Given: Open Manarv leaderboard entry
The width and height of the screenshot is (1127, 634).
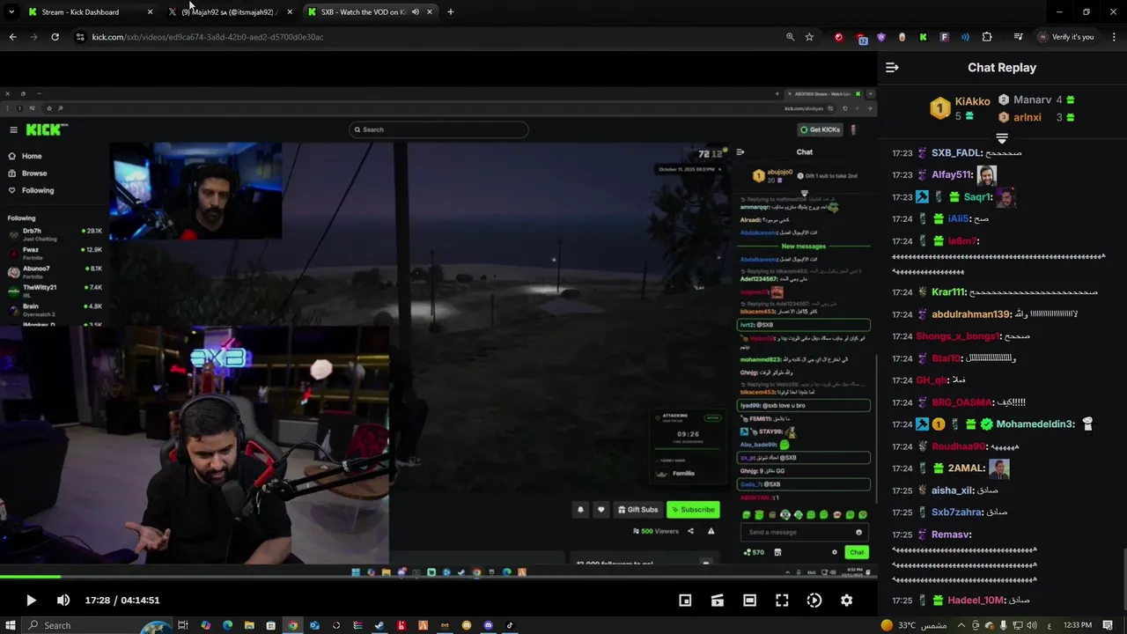Looking at the screenshot, I should pos(1036,100).
